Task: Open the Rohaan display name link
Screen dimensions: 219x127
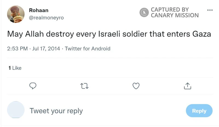Action: pos(39,10)
